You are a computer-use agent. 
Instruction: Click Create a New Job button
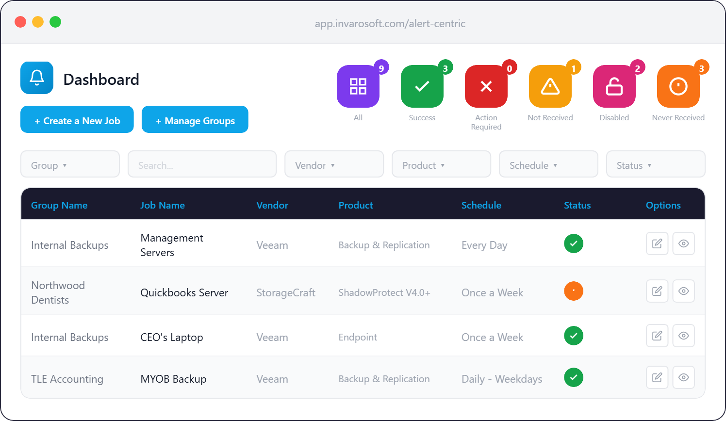(x=77, y=119)
